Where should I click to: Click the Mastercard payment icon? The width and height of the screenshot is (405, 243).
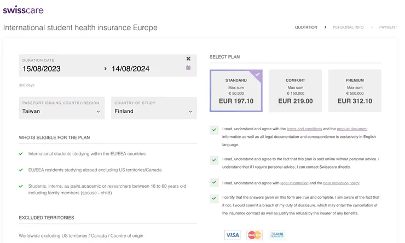254,235
